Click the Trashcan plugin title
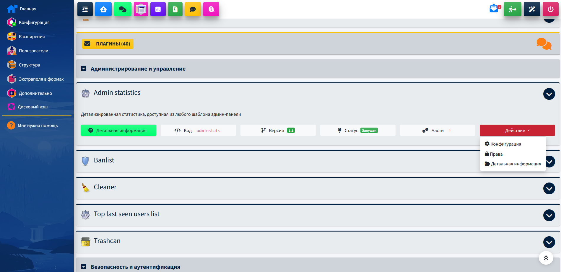Screen dimensions: 561x272 (x=107, y=241)
